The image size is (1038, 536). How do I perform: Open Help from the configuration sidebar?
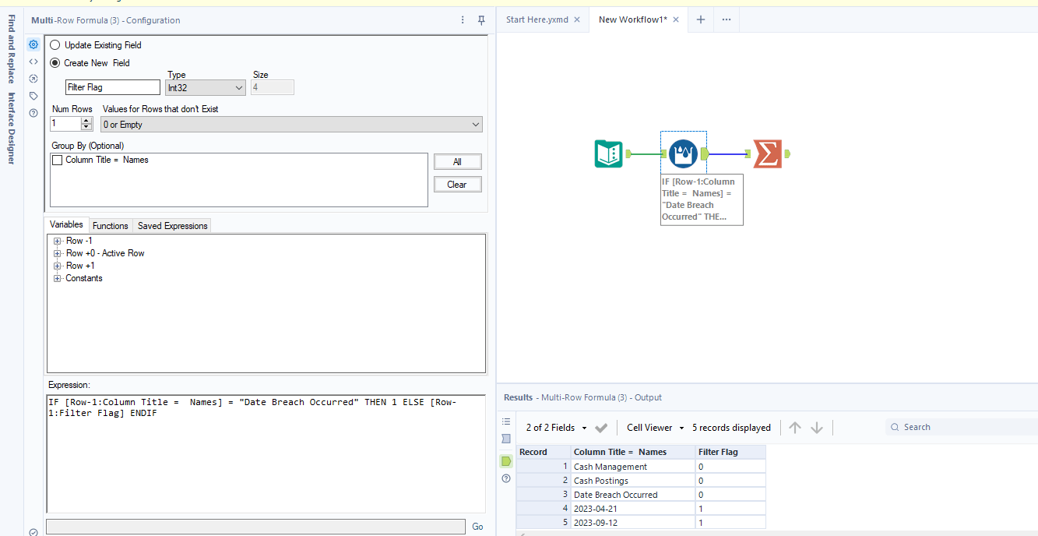click(33, 112)
